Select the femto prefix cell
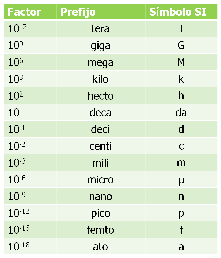Screen dimensions: 221x258 pyautogui.click(x=100, y=230)
